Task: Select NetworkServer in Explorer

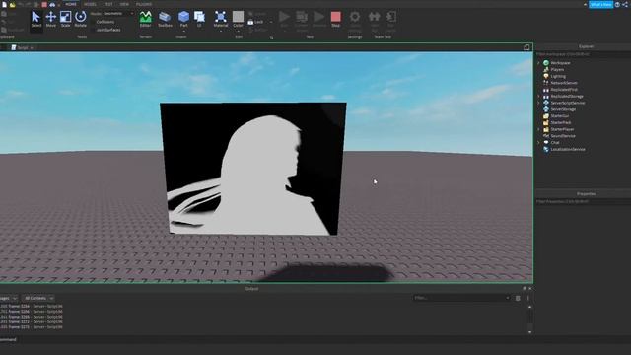Action: (564, 83)
